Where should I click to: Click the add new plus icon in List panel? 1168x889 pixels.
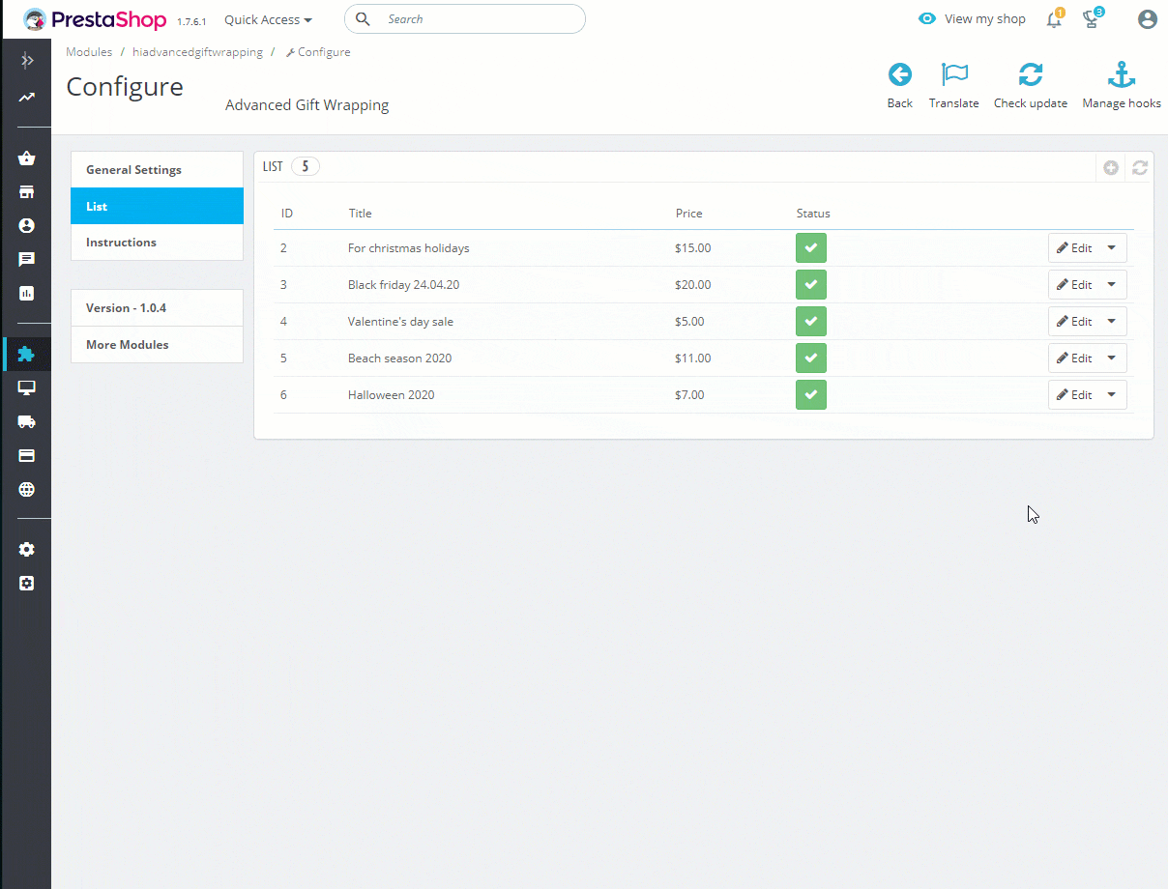pyautogui.click(x=1111, y=167)
